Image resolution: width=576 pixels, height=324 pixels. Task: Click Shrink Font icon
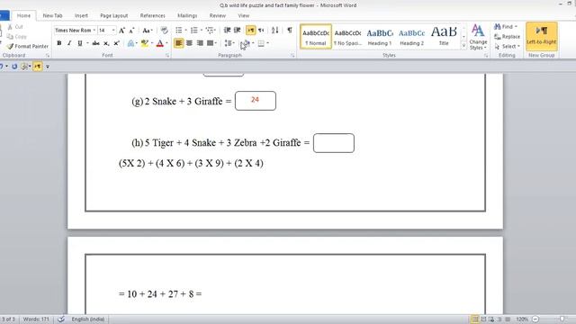tap(131, 31)
